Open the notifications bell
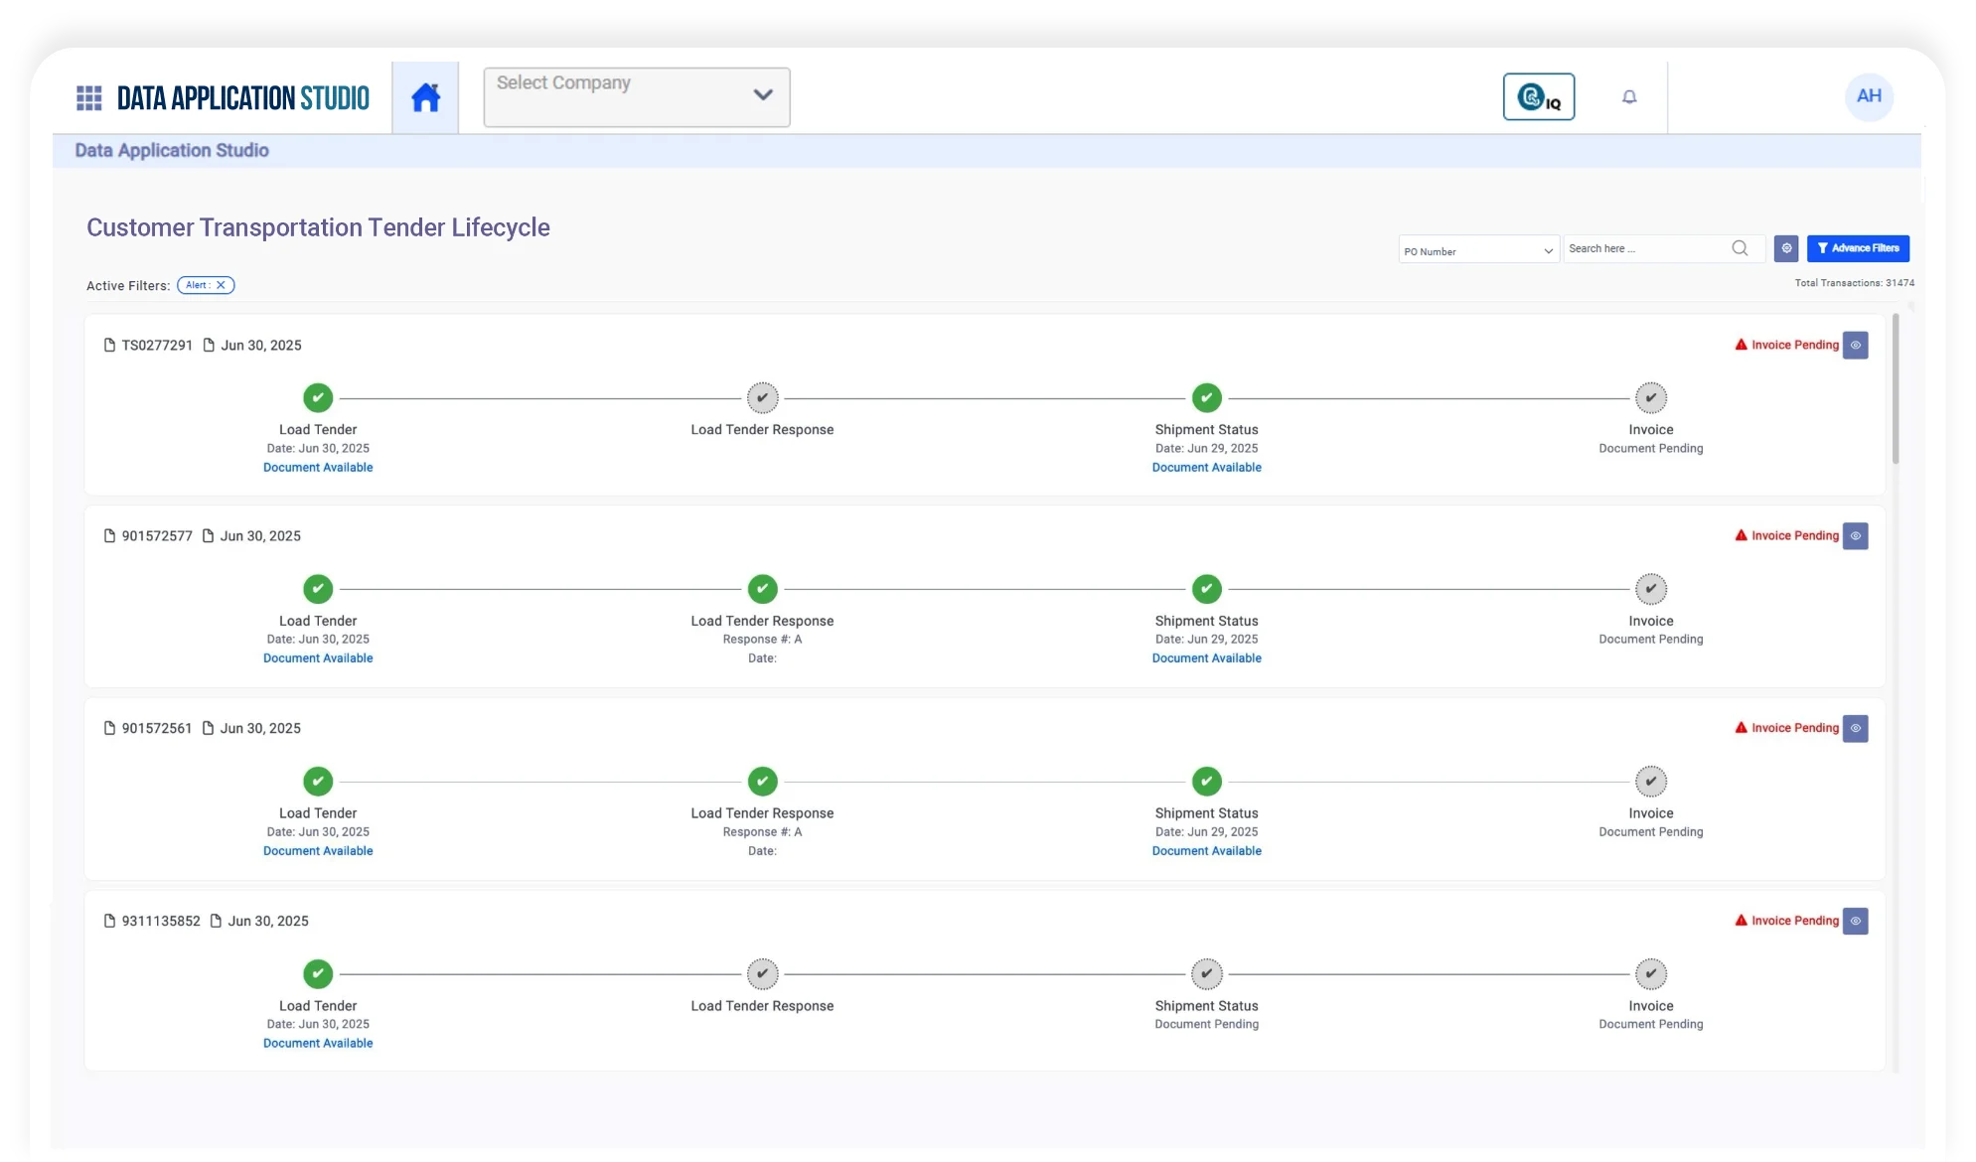The image size is (1976, 1162). [1629, 97]
